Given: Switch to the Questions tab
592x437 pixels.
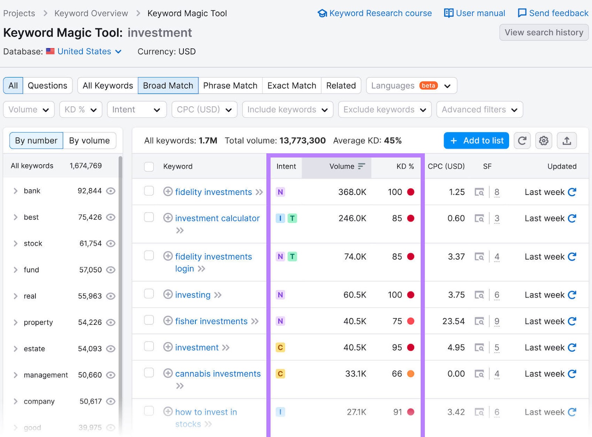Looking at the screenshot, I should point(47,86).
